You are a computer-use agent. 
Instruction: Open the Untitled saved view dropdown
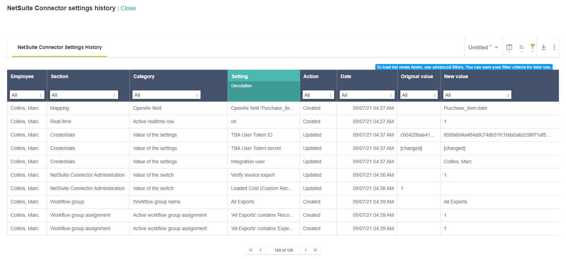[x=483, y=48]
